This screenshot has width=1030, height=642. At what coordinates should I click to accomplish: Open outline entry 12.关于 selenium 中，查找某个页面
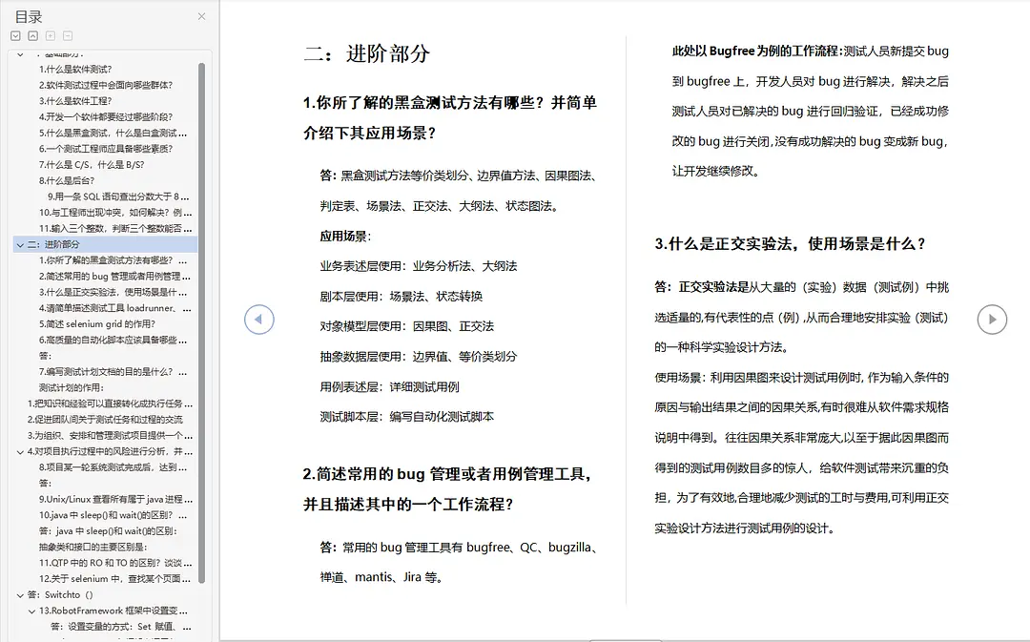115,579
